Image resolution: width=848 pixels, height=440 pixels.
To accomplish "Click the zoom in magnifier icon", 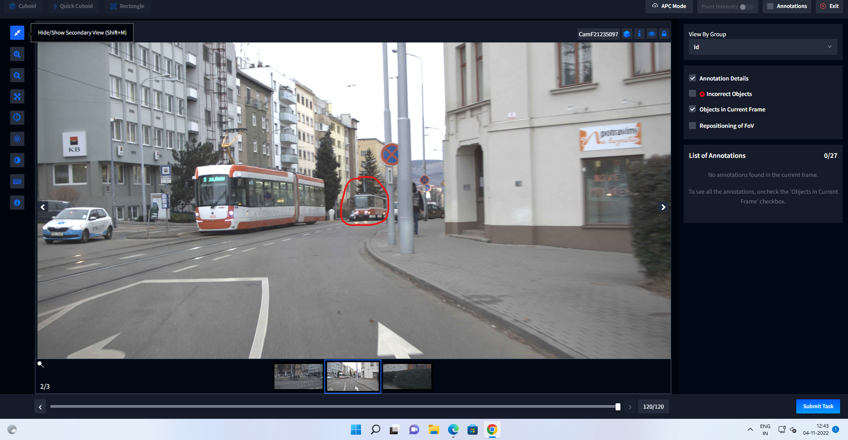I will [x=17, y=54].
